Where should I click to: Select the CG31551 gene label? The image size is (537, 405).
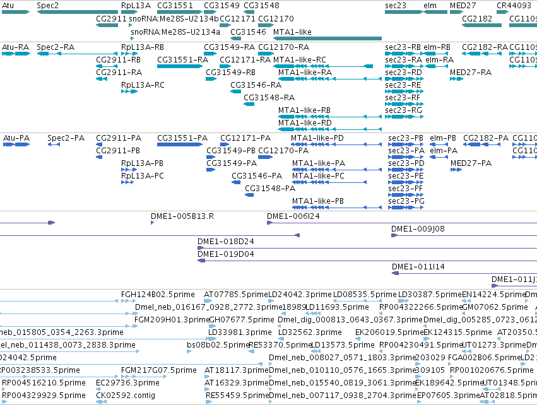[x=175, y=6]
